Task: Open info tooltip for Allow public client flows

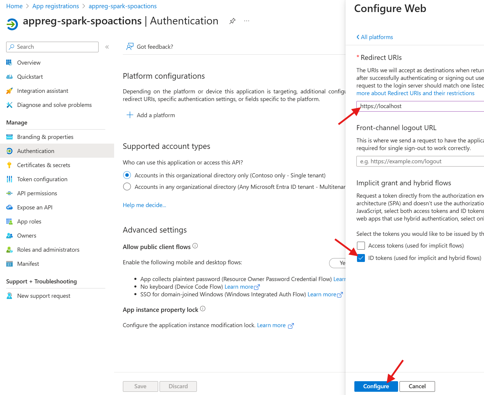Action: tap(195, 246)
